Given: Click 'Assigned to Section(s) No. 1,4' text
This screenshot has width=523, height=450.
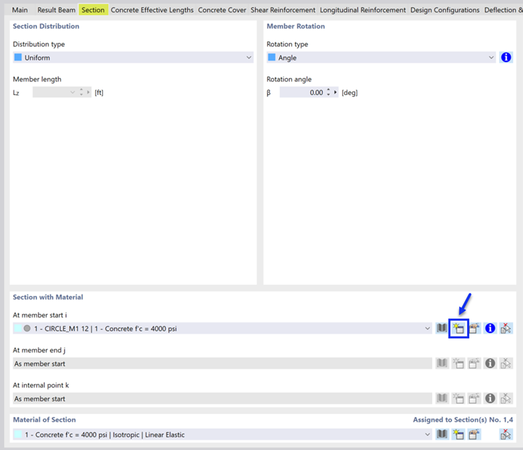Looking at the screenshot, I should [x=463, y=419].
